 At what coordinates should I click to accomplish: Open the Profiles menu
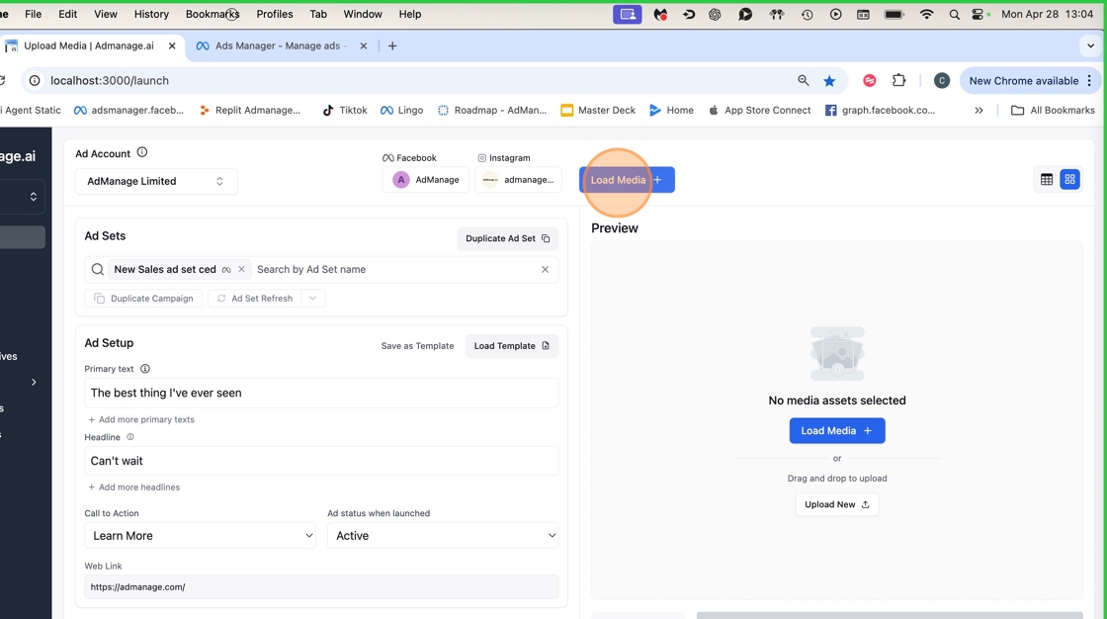click(x=275, y=14)
